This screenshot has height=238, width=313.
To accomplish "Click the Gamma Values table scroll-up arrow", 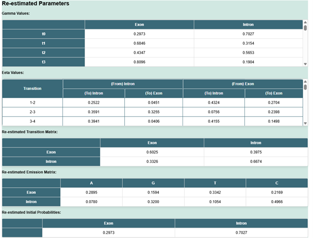I will pyautogui.click(x=305, y=22).
